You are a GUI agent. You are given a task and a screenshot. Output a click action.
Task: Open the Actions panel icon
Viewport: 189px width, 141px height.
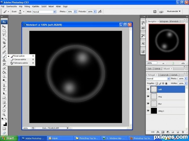click(x=143, y=28)
